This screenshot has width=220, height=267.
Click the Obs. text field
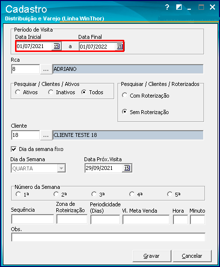(x=108, y=237)
